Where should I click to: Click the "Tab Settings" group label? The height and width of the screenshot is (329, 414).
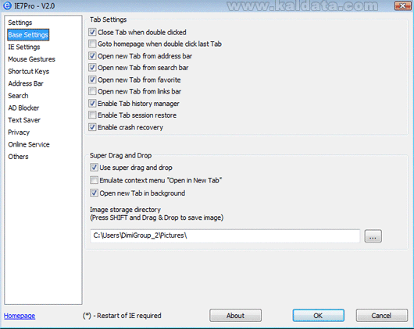tap(109, 19)
